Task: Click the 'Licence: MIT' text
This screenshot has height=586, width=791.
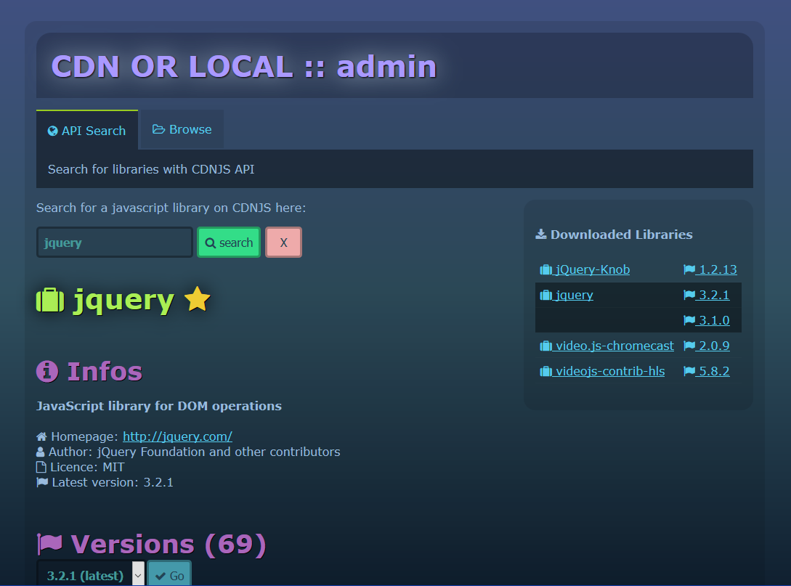Action: 87,467
